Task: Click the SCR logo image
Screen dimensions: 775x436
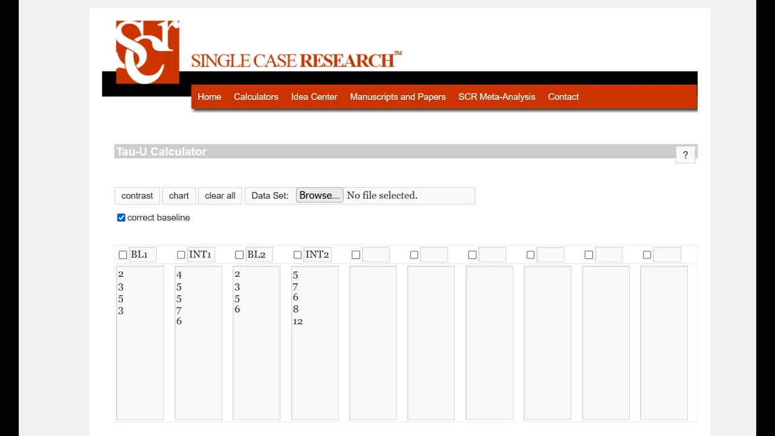Action: click(147, 52)
